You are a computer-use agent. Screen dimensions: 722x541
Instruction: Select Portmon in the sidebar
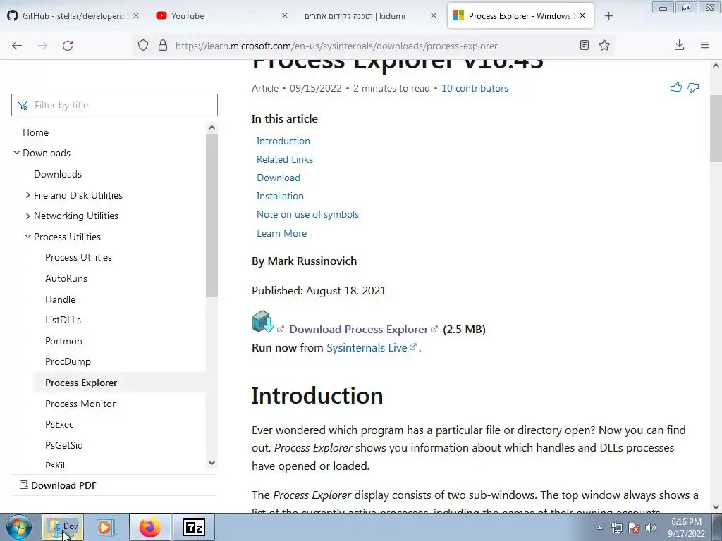click(x=63, y=341)
